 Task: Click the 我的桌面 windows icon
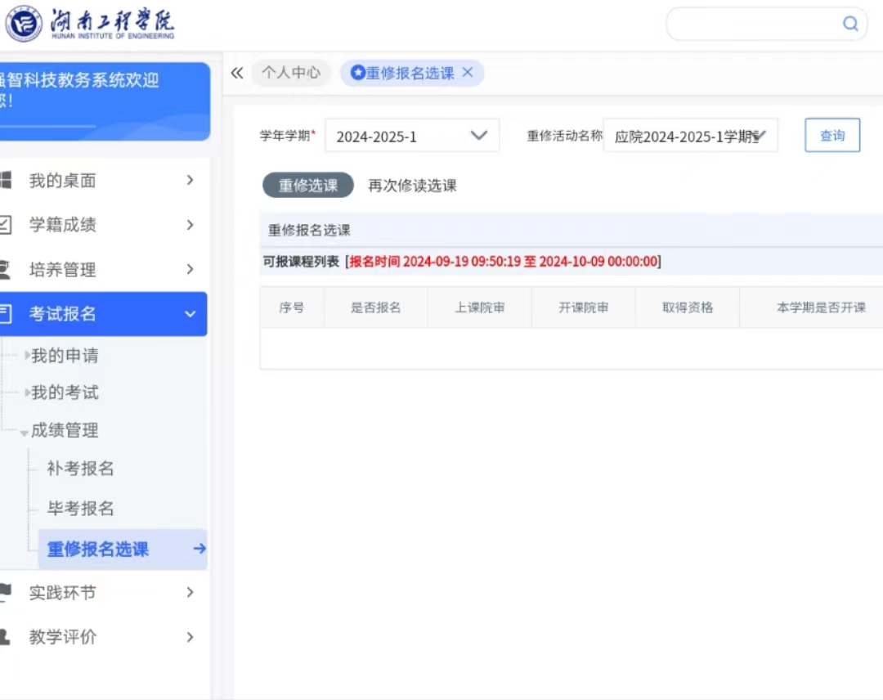click(x=5, y=180)
